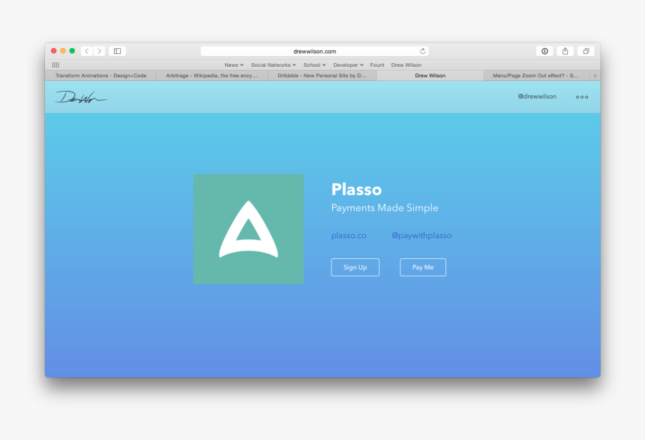Image resolution: width=645 pixels, height=440 pixels.
Task: Click the share icon in Safari toolbar
Action: [565, 50]
